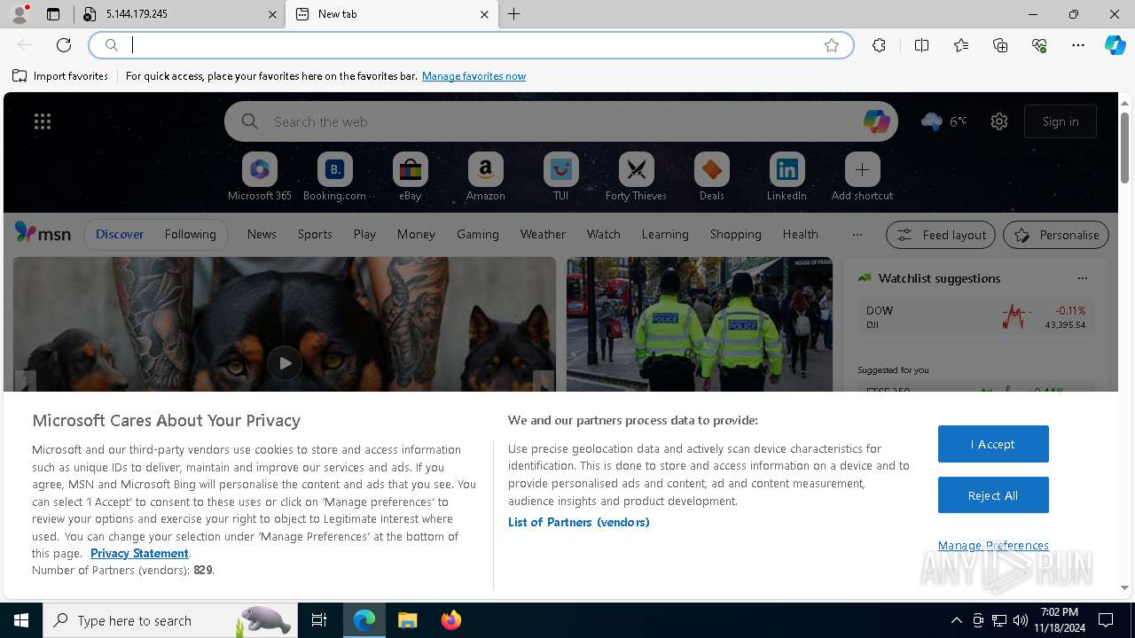This screenshot has width=1135, height=638.
Task: Open List of Partners (vendors) link
Action: 578,522
